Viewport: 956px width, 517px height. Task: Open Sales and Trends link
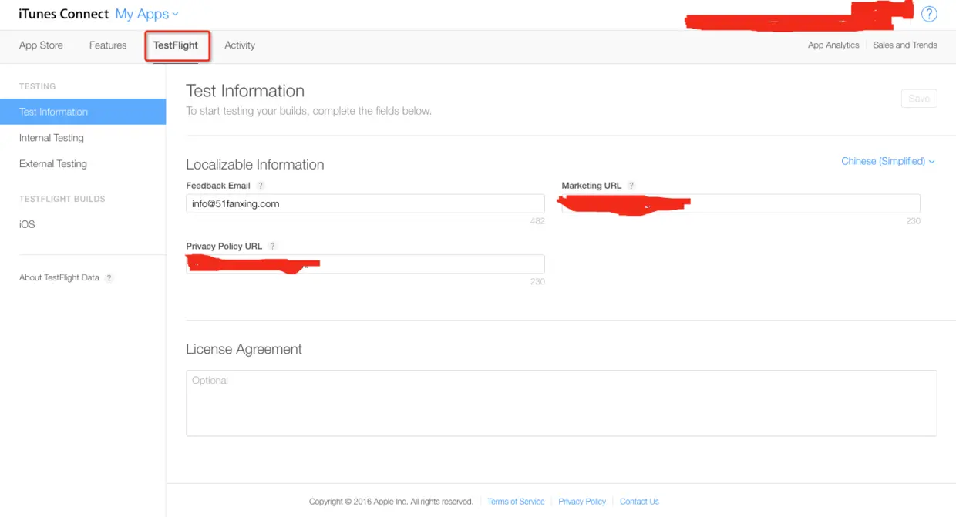point(905,45)
